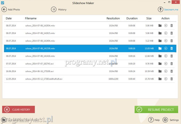The height and width of the screenshot is (124, 181).
Task: Sort entries by Size column header
Action: tap(149, 18)
